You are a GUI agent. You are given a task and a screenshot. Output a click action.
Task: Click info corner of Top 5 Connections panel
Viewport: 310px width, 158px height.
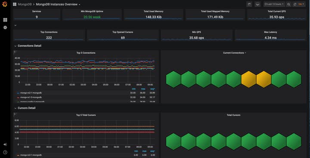pos(14,52)
